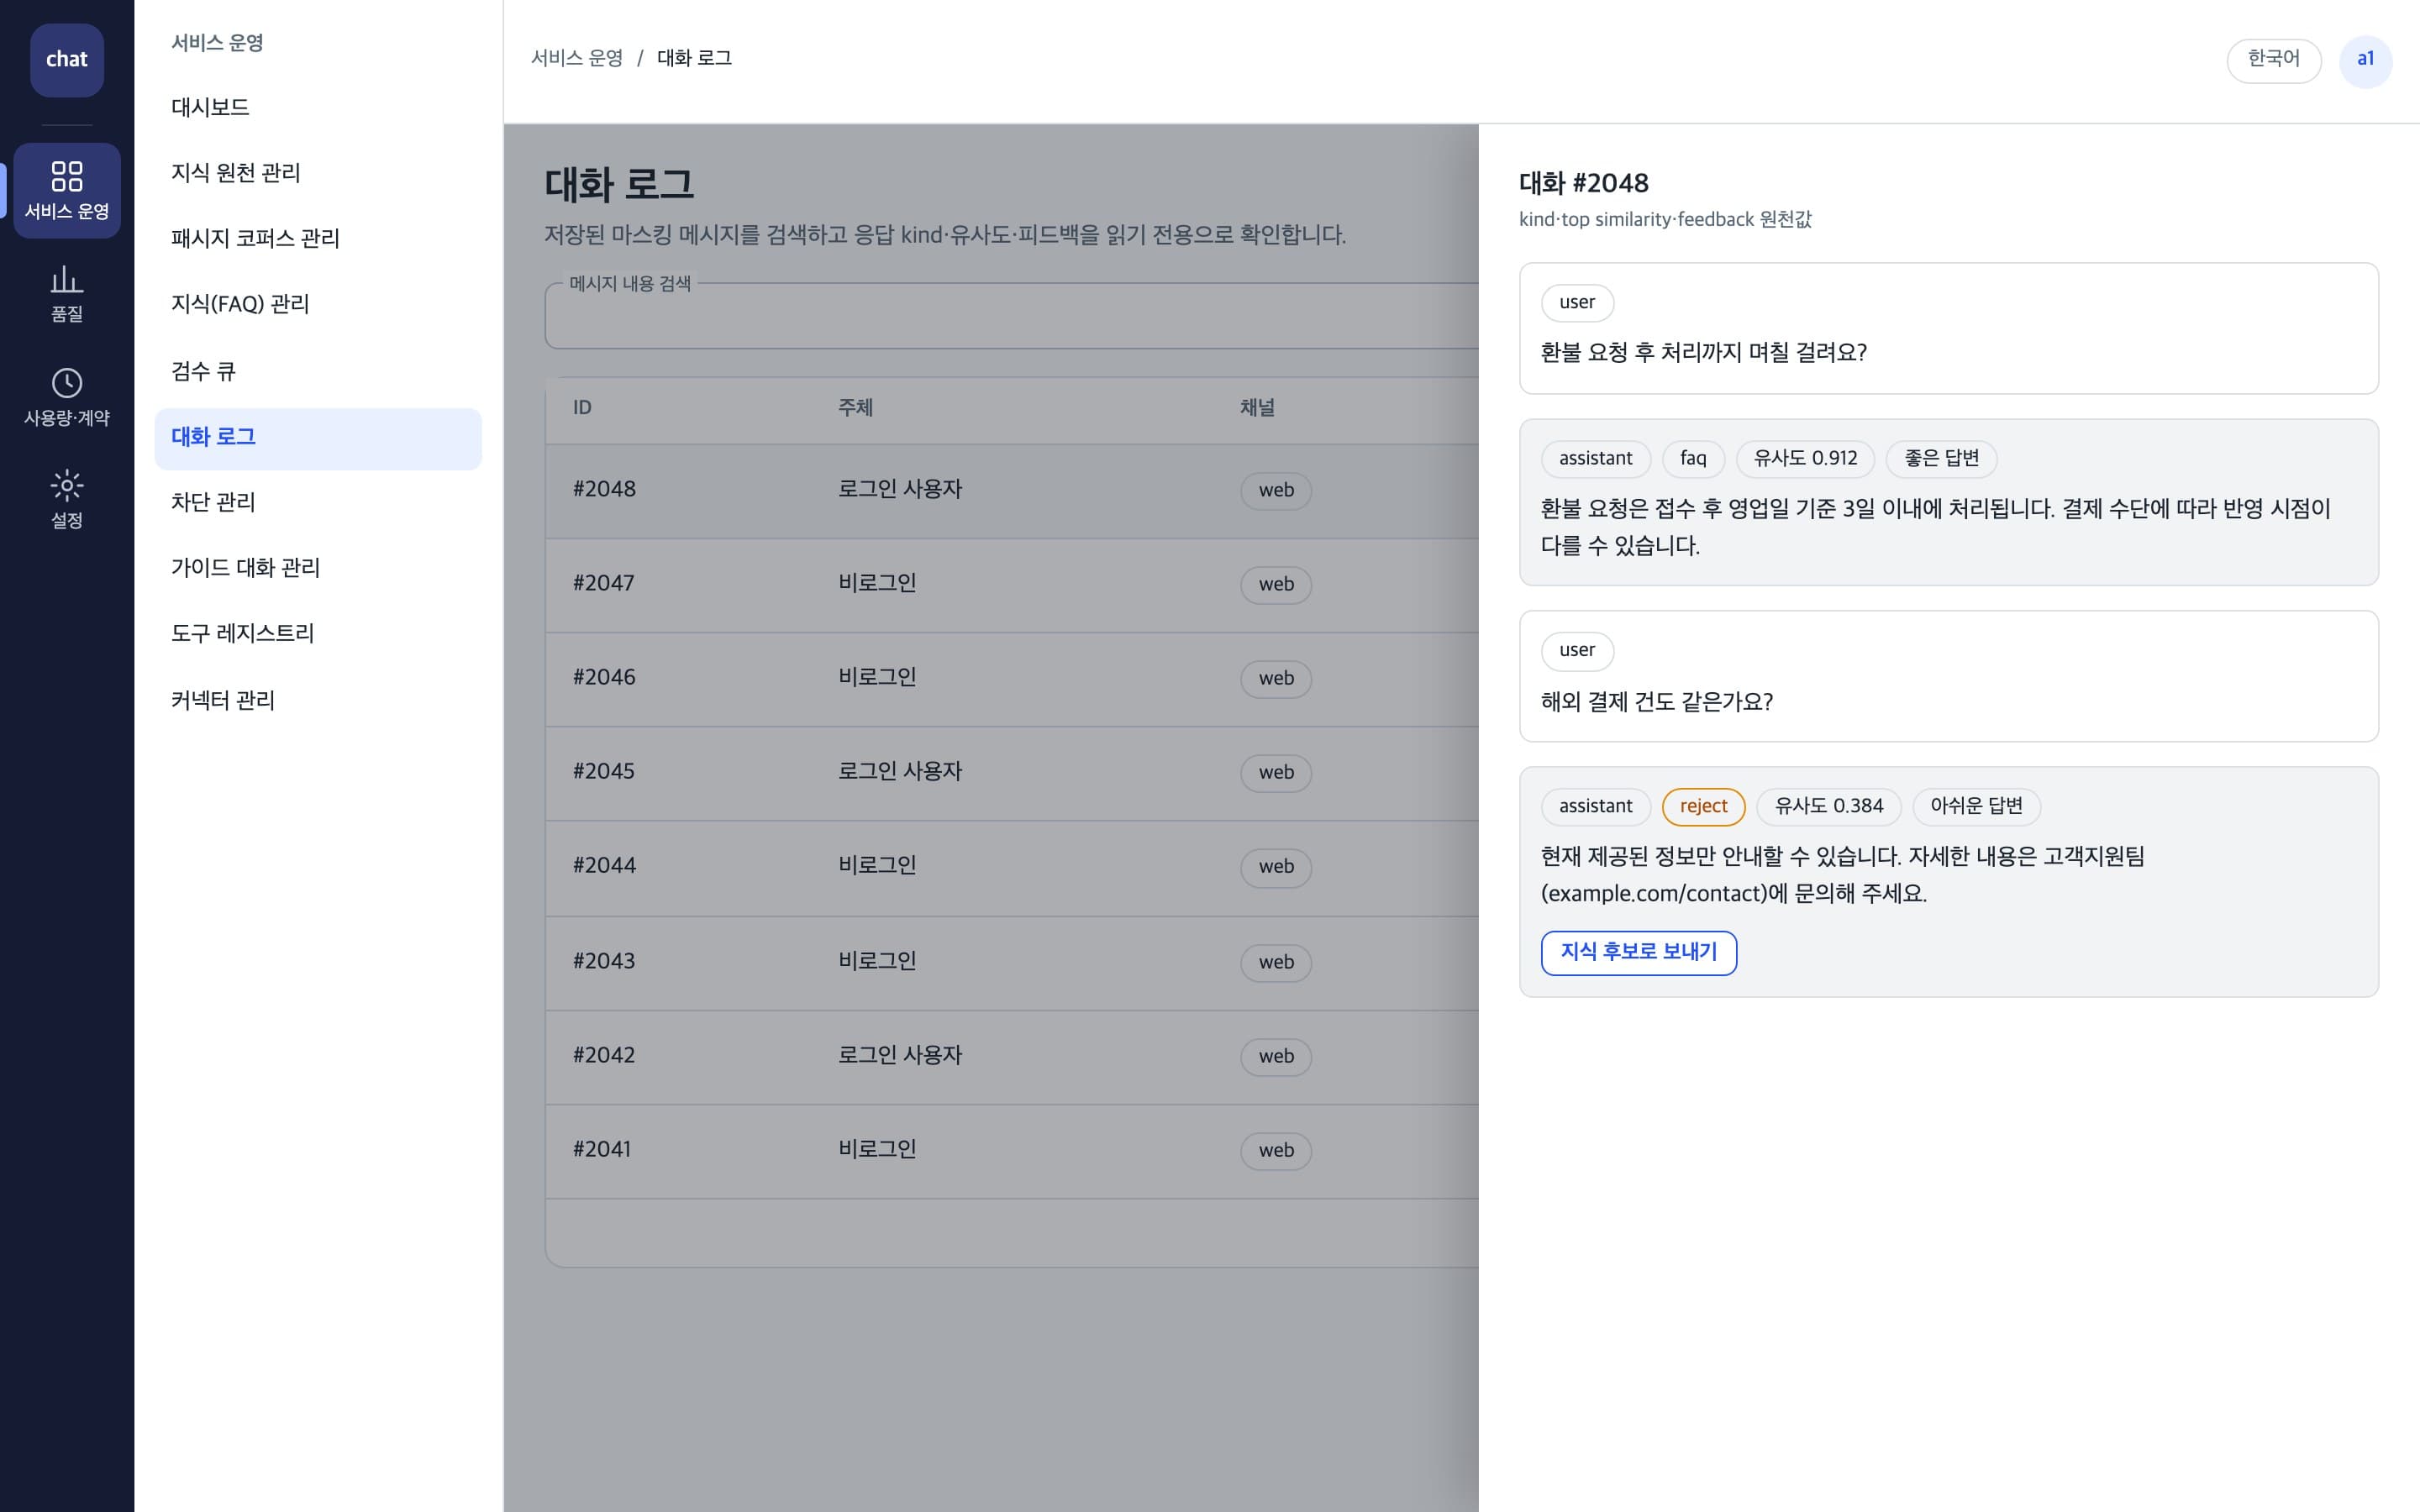Image resolution: width=2420 pixels, height=1512 pixels.
Task: Click 서비스 운영 breadcrumb link
Action: pyautogui.click(x=577, y=59)
